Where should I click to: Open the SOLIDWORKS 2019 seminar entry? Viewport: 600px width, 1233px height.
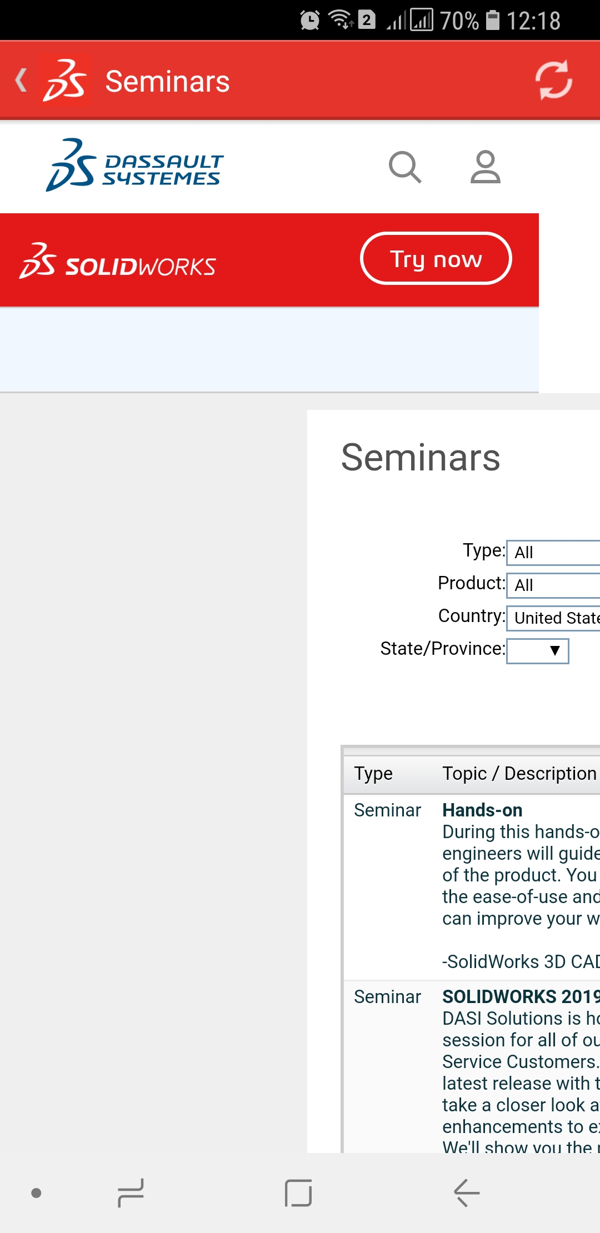click(517, 996)
